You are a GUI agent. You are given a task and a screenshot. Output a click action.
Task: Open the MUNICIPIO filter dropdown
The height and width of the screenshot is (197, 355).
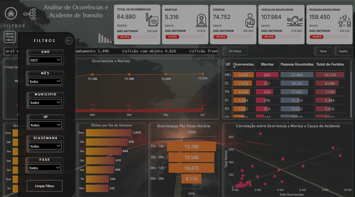point(45,103)
